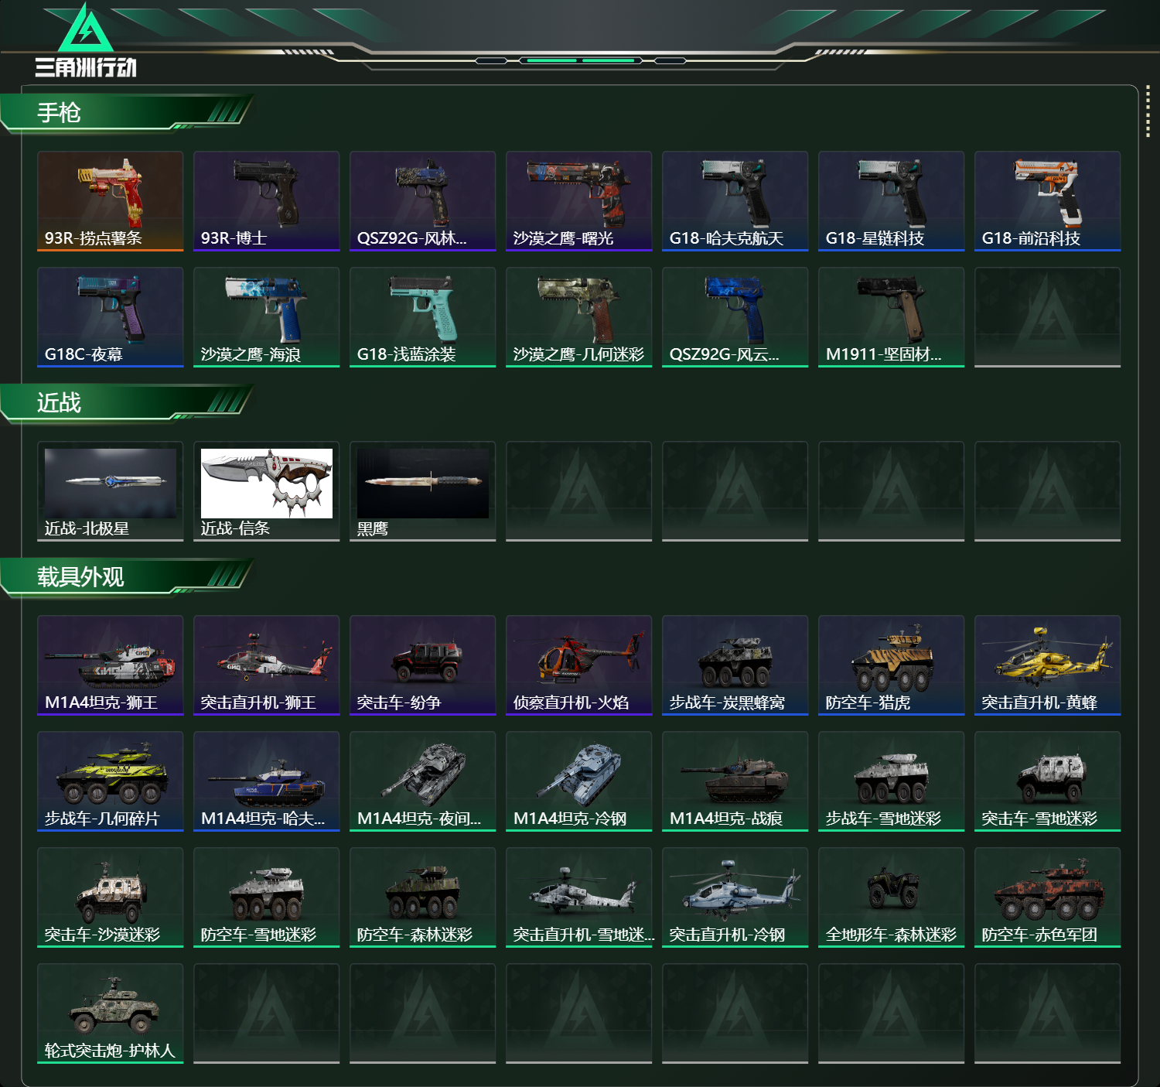Select the 步战车-几何碎片 vehicle skin
The height and width of the screenshot is (1087, 1160).
(x=111, y=781)
